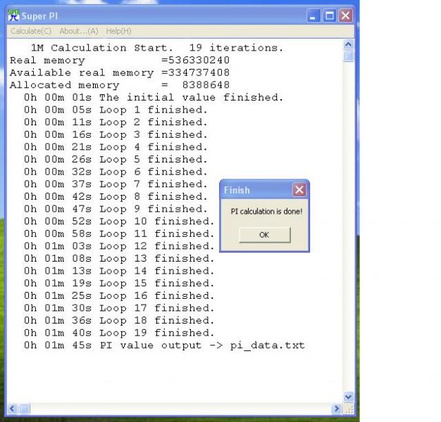Click the 'Real memory =536330240' line

pyautogui.click(x=120, y=60)
